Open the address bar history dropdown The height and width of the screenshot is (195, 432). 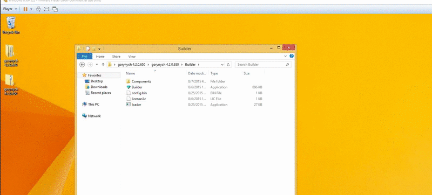(222, 65)
